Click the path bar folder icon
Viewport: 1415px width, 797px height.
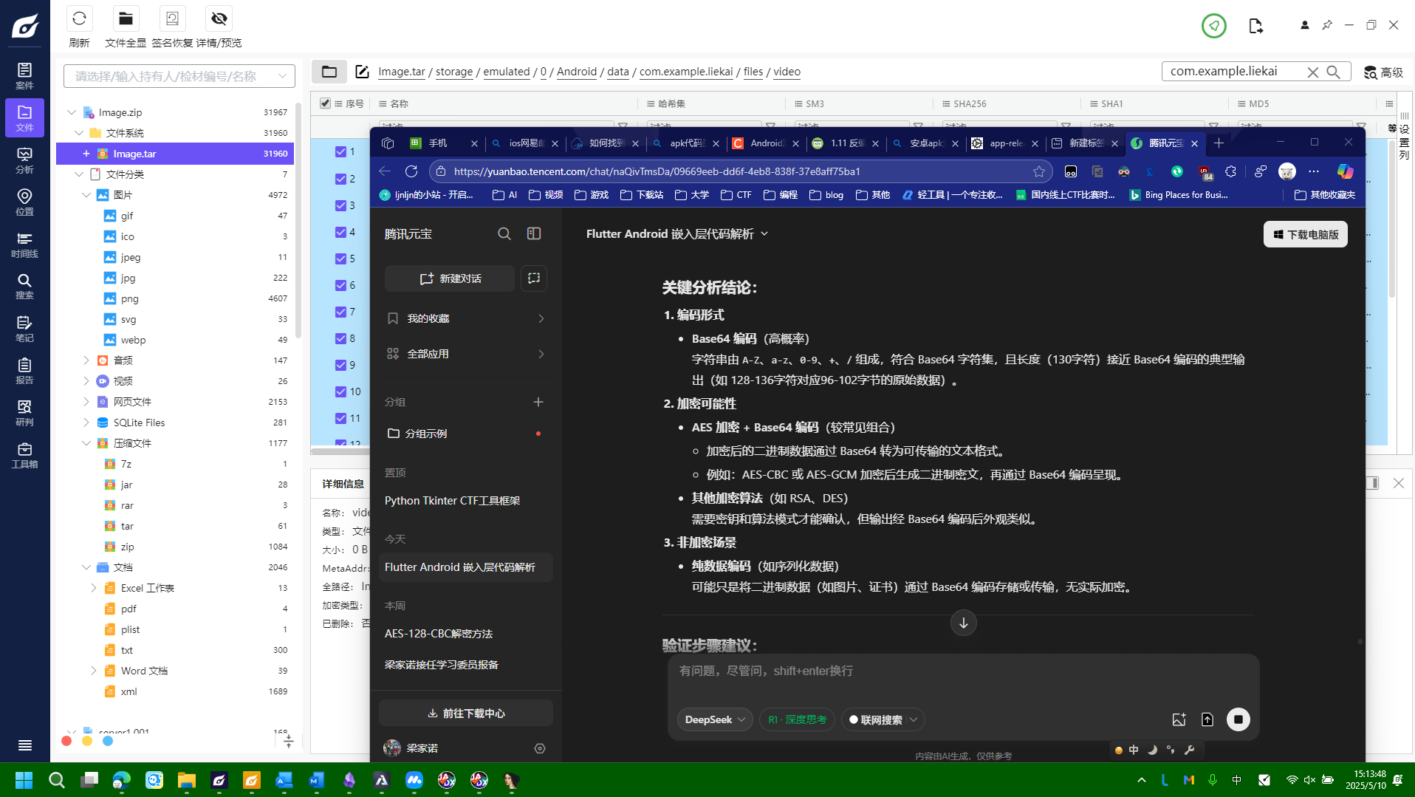329,72
